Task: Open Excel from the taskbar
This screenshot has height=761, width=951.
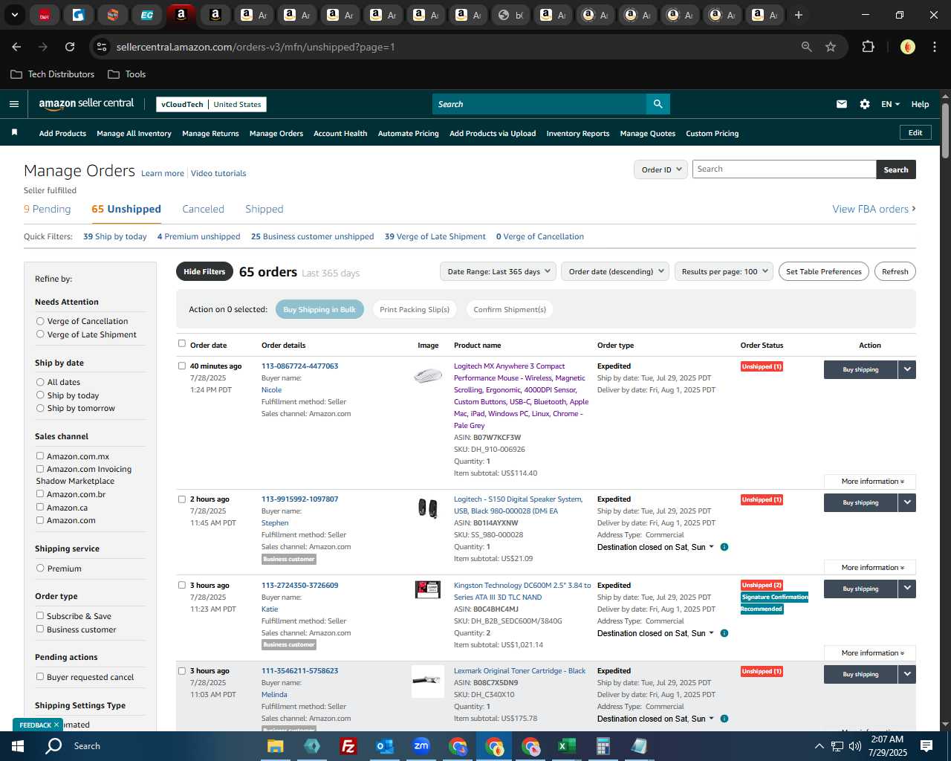Action: (567, 746)
